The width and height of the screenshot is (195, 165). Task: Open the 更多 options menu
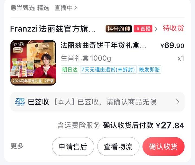[x=17, y=146]
